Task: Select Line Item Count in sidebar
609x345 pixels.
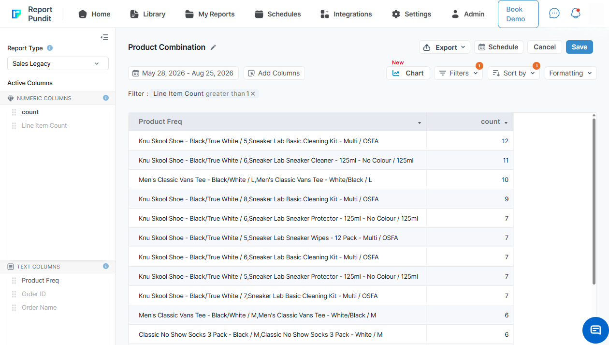Action: pos(44,126)
